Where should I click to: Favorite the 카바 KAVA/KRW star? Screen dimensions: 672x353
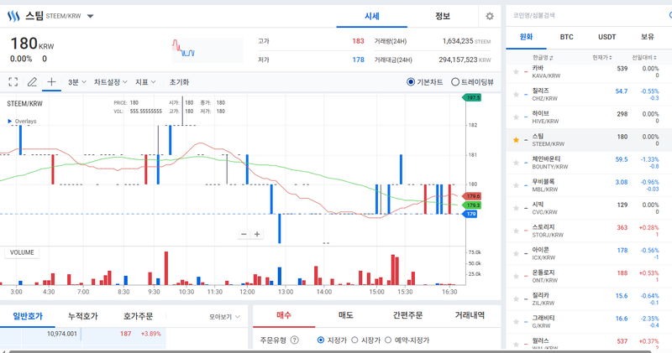516,72
